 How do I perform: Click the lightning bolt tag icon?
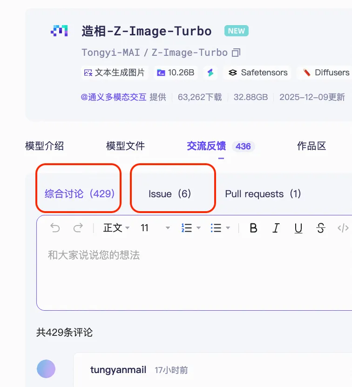point(210,73)
